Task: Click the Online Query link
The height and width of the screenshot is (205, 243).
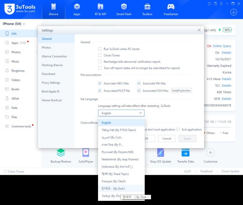Action: coord(222,46)
